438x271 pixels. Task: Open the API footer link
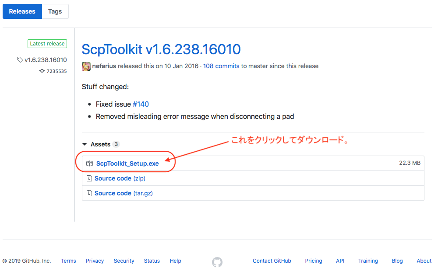tap(340, 261)
